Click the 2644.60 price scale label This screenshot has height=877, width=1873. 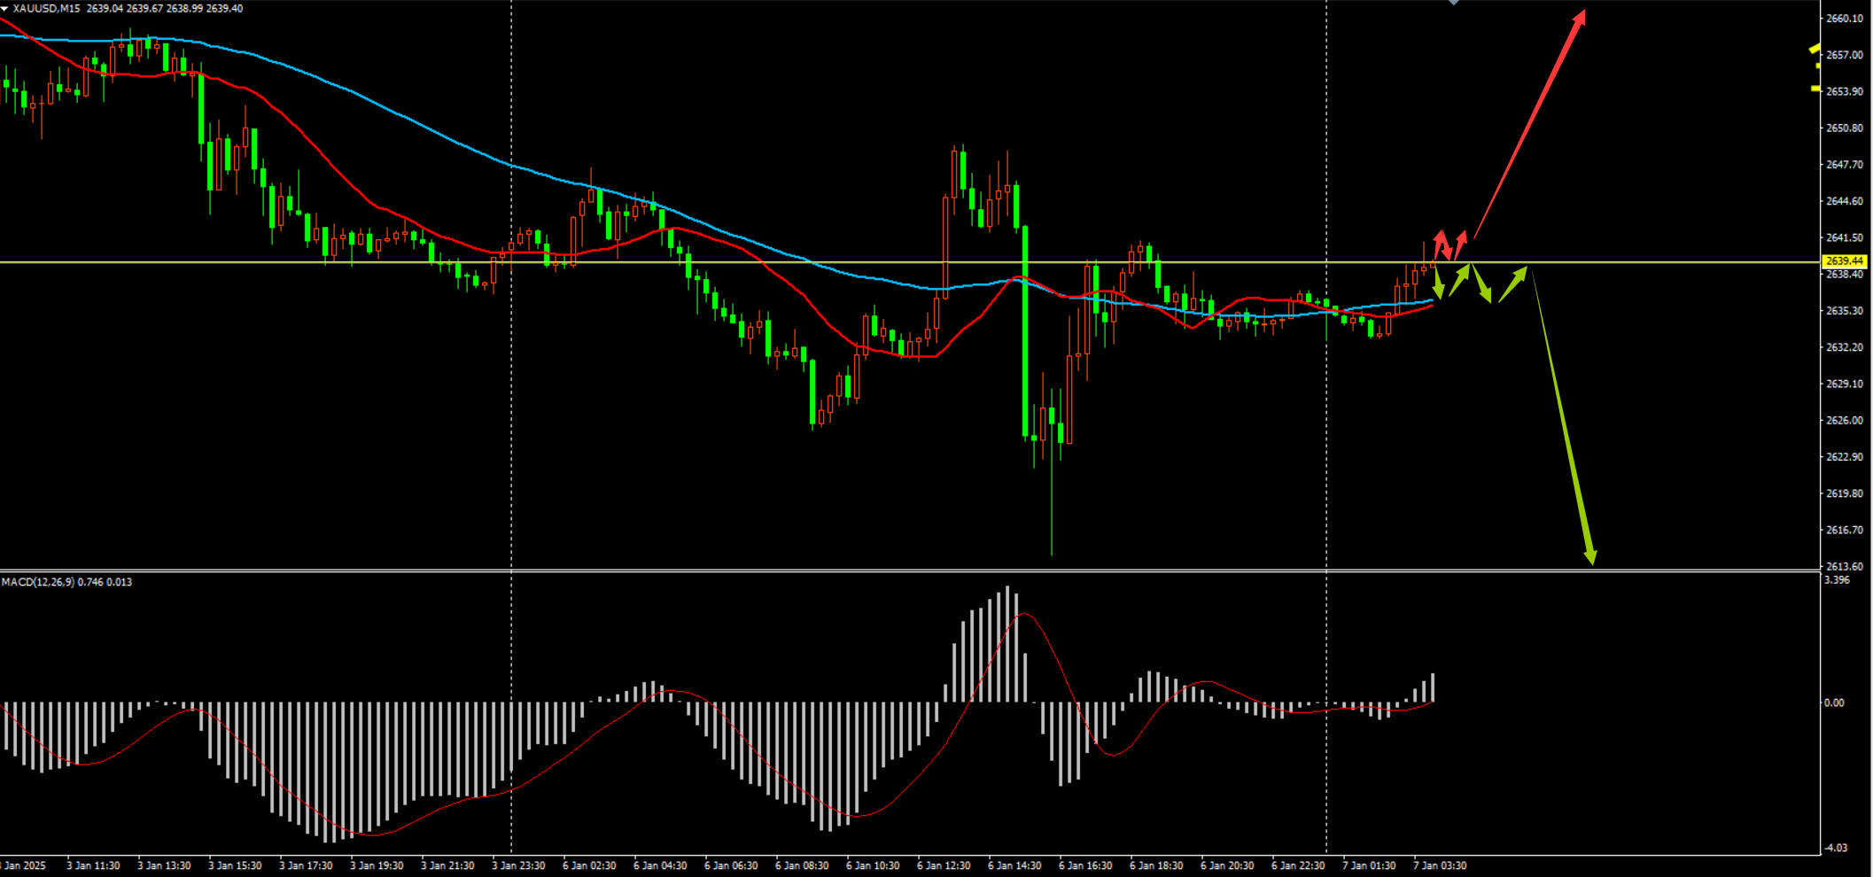click(x=1845, y=201)
